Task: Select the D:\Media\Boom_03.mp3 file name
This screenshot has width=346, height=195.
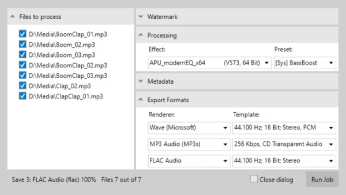Action: pyautogui.click(x=62, y=55)
